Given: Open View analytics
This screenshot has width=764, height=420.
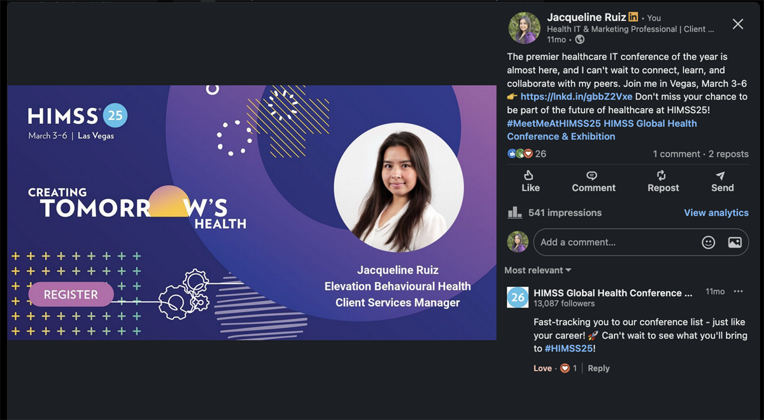Looking at the screenshot, I should pyautogui.click(x=716, y=213).
